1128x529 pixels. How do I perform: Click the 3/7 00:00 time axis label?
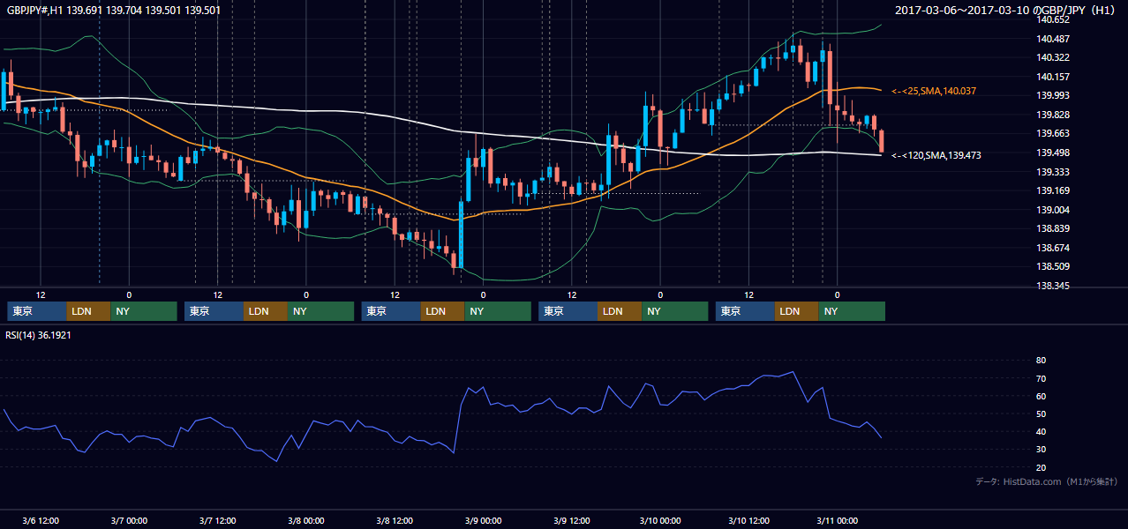(129, 520)
